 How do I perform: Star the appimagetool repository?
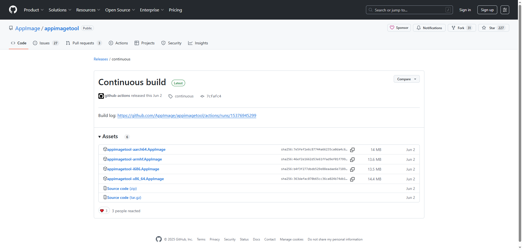click(x=493, y=28)
